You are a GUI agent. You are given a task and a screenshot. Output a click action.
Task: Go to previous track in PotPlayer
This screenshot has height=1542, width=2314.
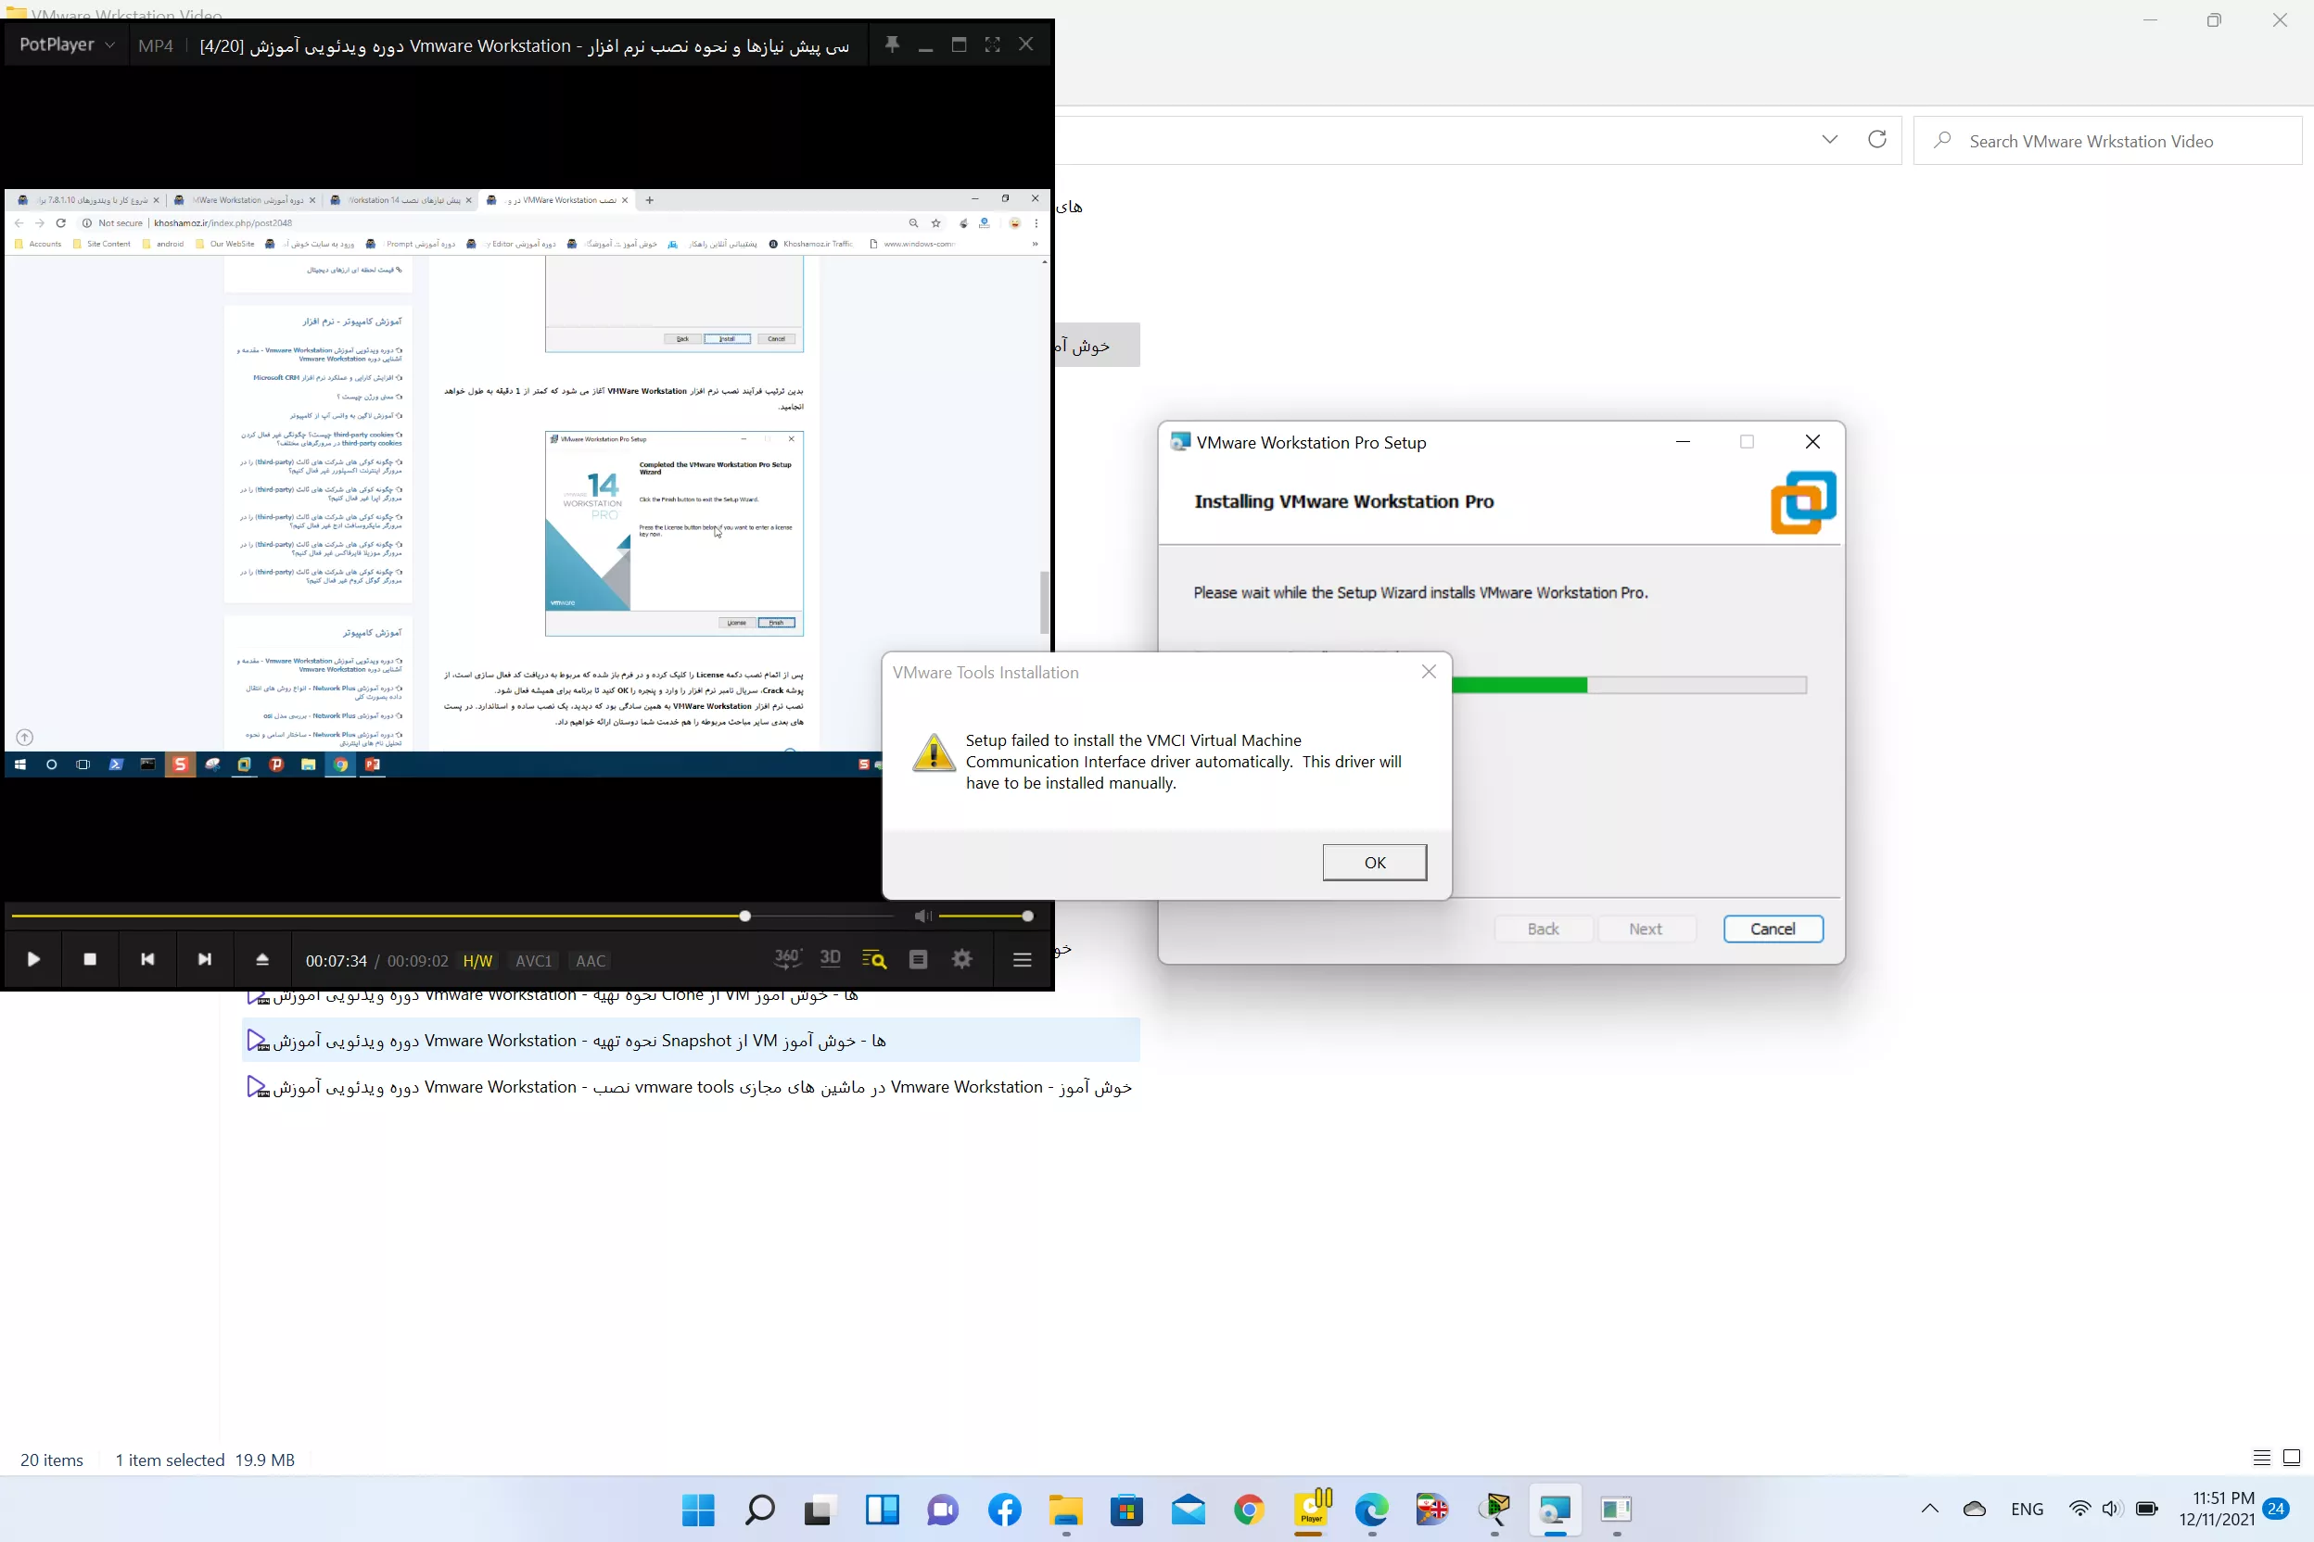coord(147,960)
